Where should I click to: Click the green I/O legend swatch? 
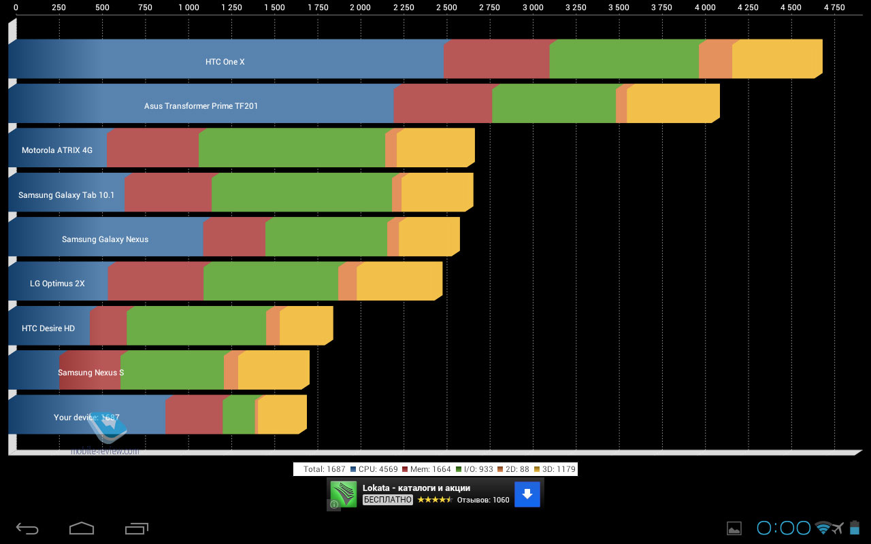click(459, 469)
